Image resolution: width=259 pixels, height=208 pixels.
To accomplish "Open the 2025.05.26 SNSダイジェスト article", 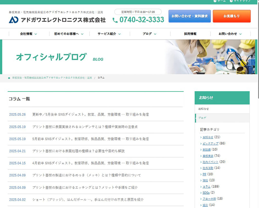I will point(90,114).
